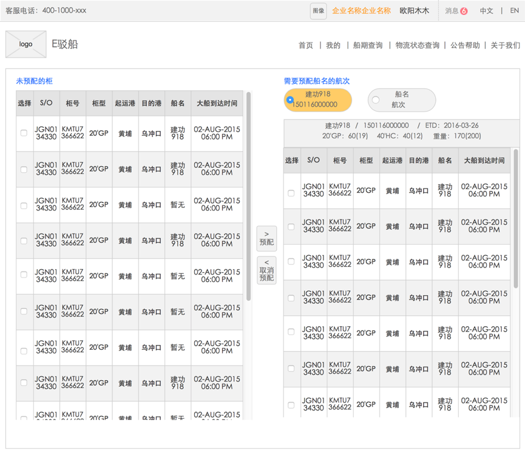Click S/O header in 未预配的柜 table
Image resolution: width=525 pixels, height=451 pixels.
(x=46, y=103)
